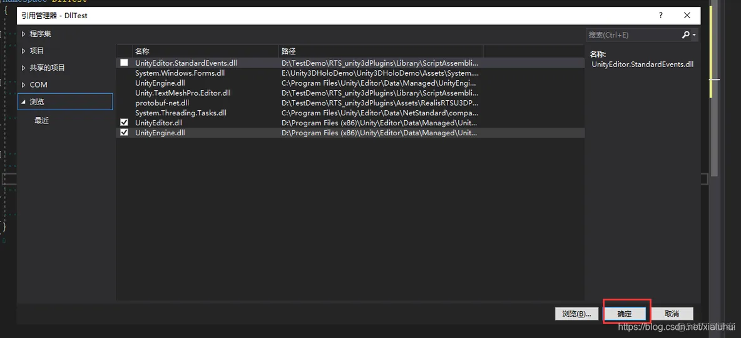Click the 取消 button
The height and width of the screenshot is (338, 741).
click(x=672, y=314)
